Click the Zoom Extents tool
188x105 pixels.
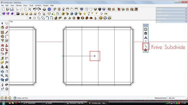7,76
